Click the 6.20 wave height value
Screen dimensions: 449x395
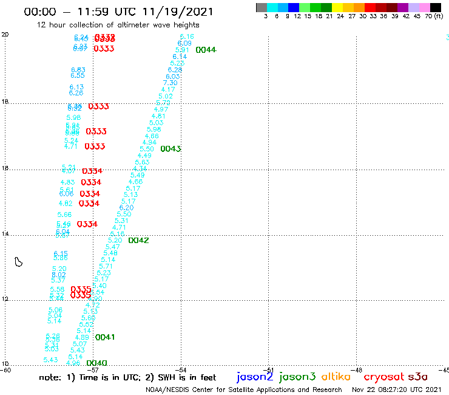pos(126,208)
